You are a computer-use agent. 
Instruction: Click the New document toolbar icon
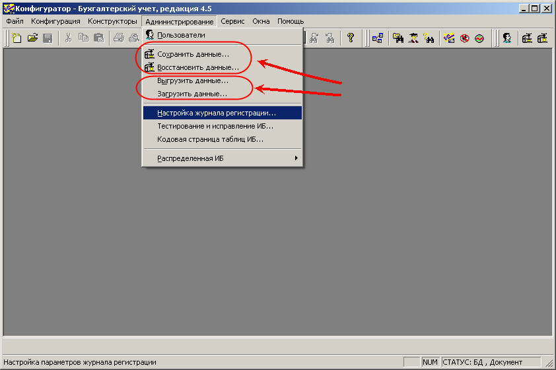[x=17, y=38]
